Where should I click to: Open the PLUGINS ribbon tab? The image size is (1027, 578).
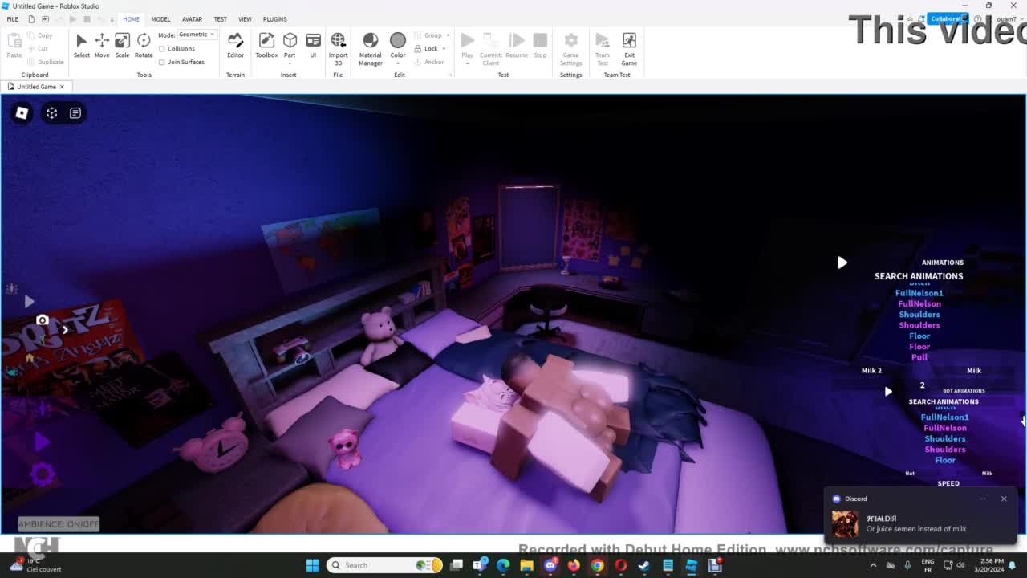click(x=274, y=19)
